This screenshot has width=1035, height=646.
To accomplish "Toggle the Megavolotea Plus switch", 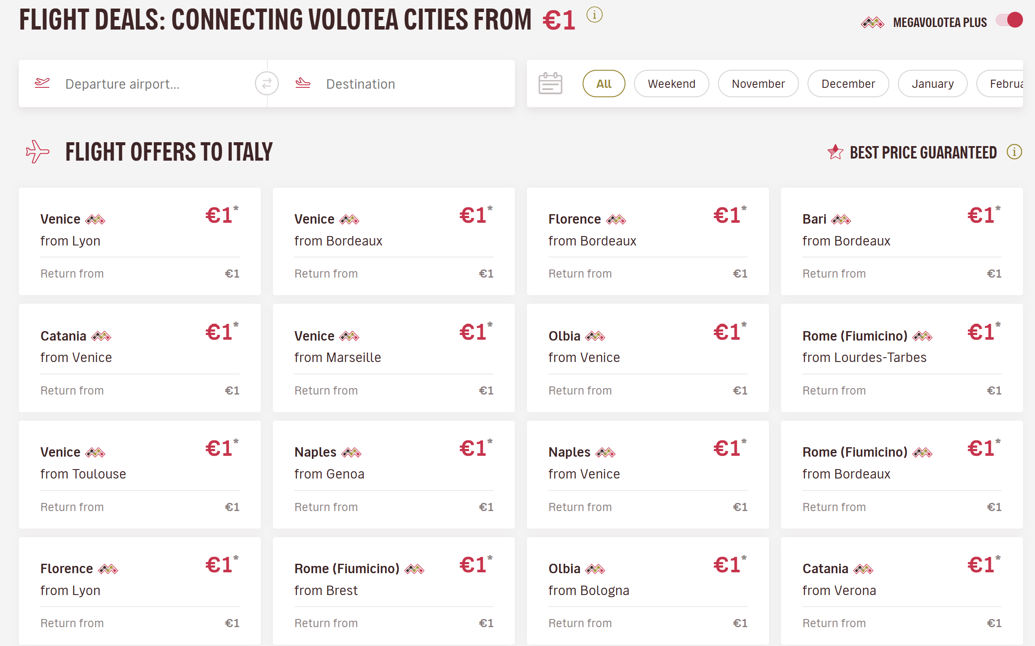I will [x=1009, y=20].
